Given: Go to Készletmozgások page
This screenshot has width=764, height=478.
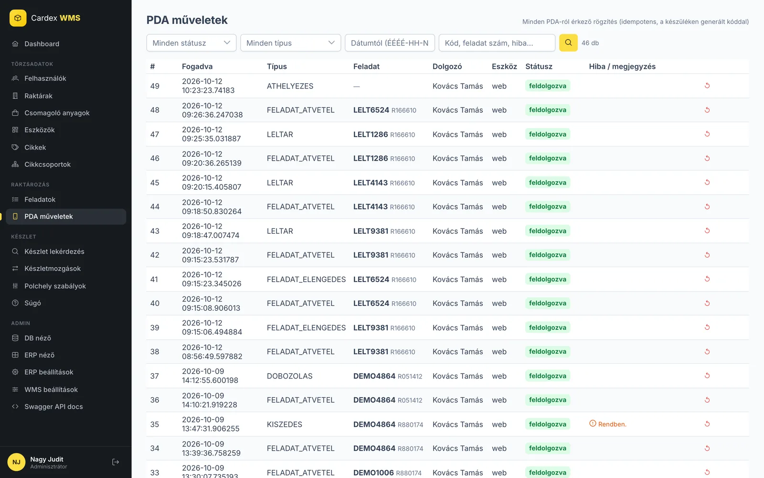Looking at the screenshot, I should (x=66, y=269).
